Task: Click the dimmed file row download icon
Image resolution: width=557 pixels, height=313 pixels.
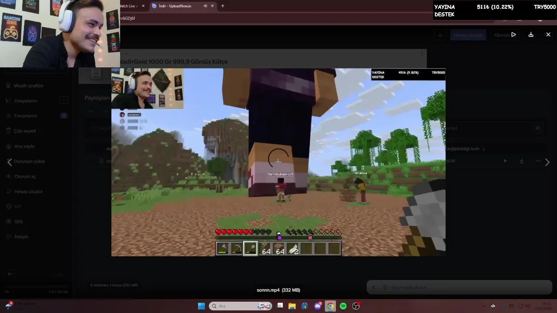Action: pyautogui.click(x=521, y=161)
